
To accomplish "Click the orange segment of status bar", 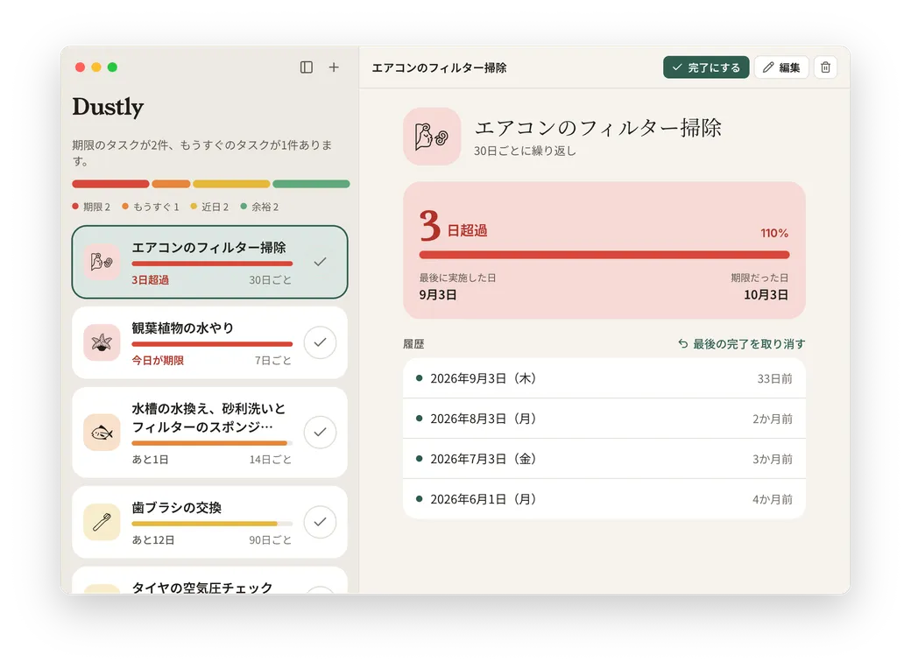I will coord(171,184).
